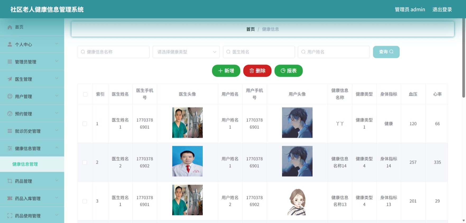Open the 请选择健康类型 dropdown
The height and width of the screenshot is (223, 466).
coord(186,52)
